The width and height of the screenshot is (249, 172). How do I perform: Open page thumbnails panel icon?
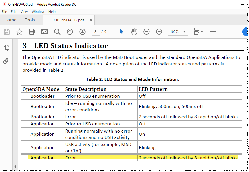[6, 48]
